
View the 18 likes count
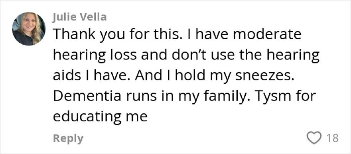332,138
